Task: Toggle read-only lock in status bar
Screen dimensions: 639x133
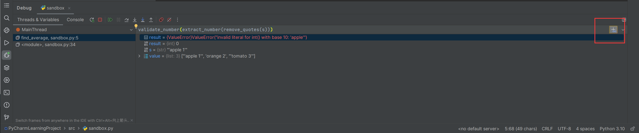Action: point(632,129)
